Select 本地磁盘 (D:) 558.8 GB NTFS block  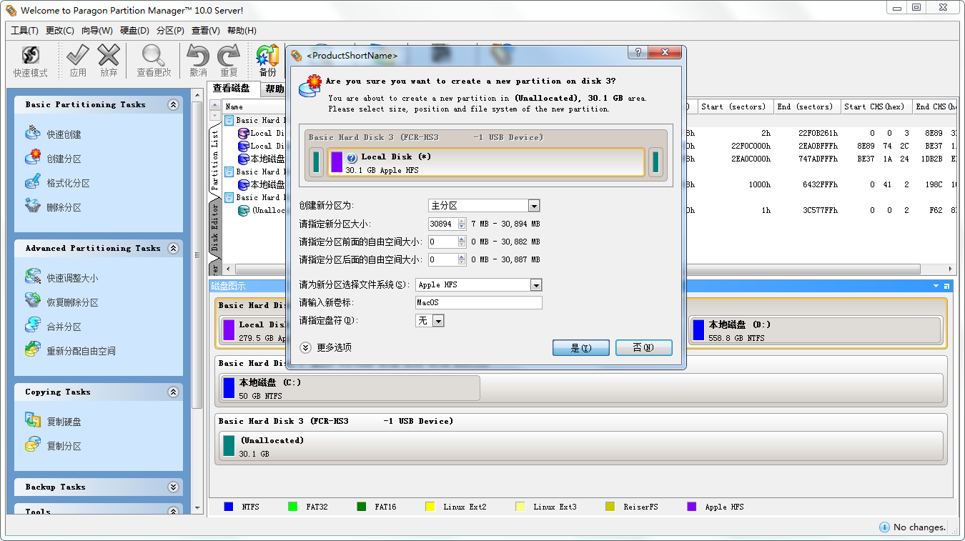816,330
